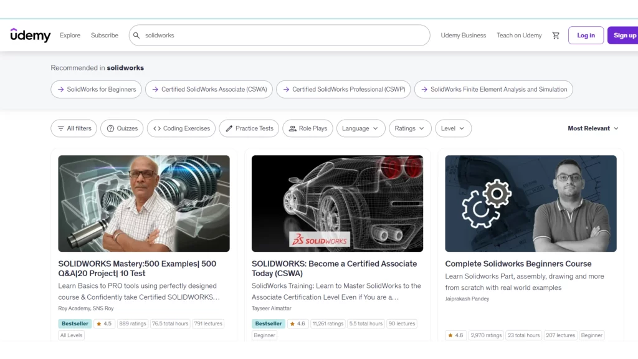Screen dimensions: 638x359
Task: Click the star icon on the CSWA course rating
Action: (x=292, y=323)
